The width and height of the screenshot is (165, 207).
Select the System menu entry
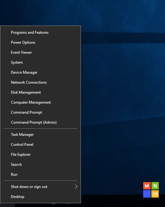coord(40,62)
